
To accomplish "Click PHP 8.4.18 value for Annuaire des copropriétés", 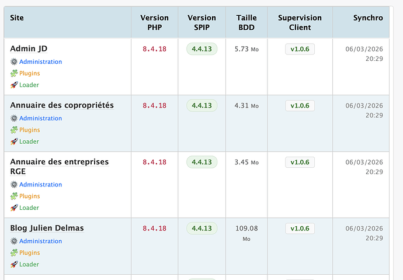I will pyautogui.click(x=154, y=105).
